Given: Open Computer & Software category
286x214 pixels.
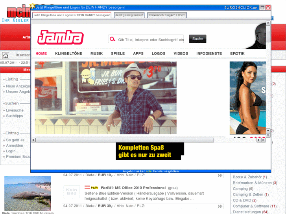Looking at the screenshot, I should coord(251,206).
